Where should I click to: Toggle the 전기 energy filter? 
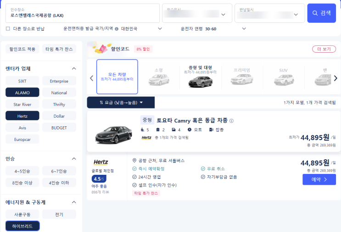tap(59, 215)
